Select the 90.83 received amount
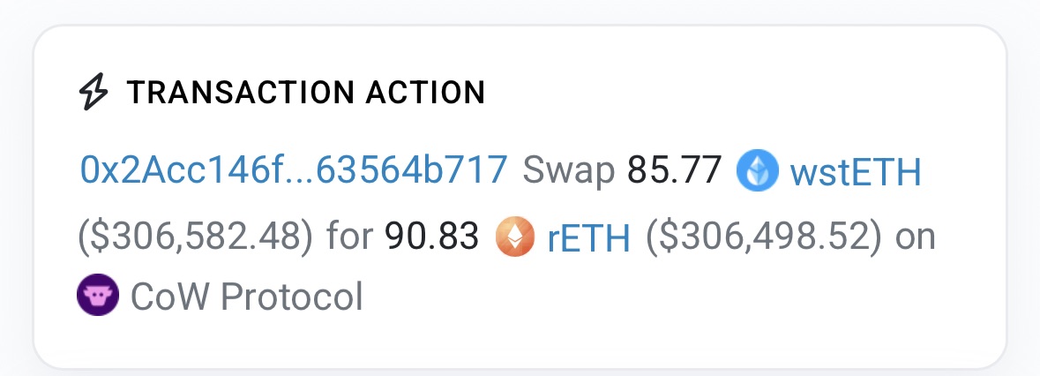 (x=432, y=237)
